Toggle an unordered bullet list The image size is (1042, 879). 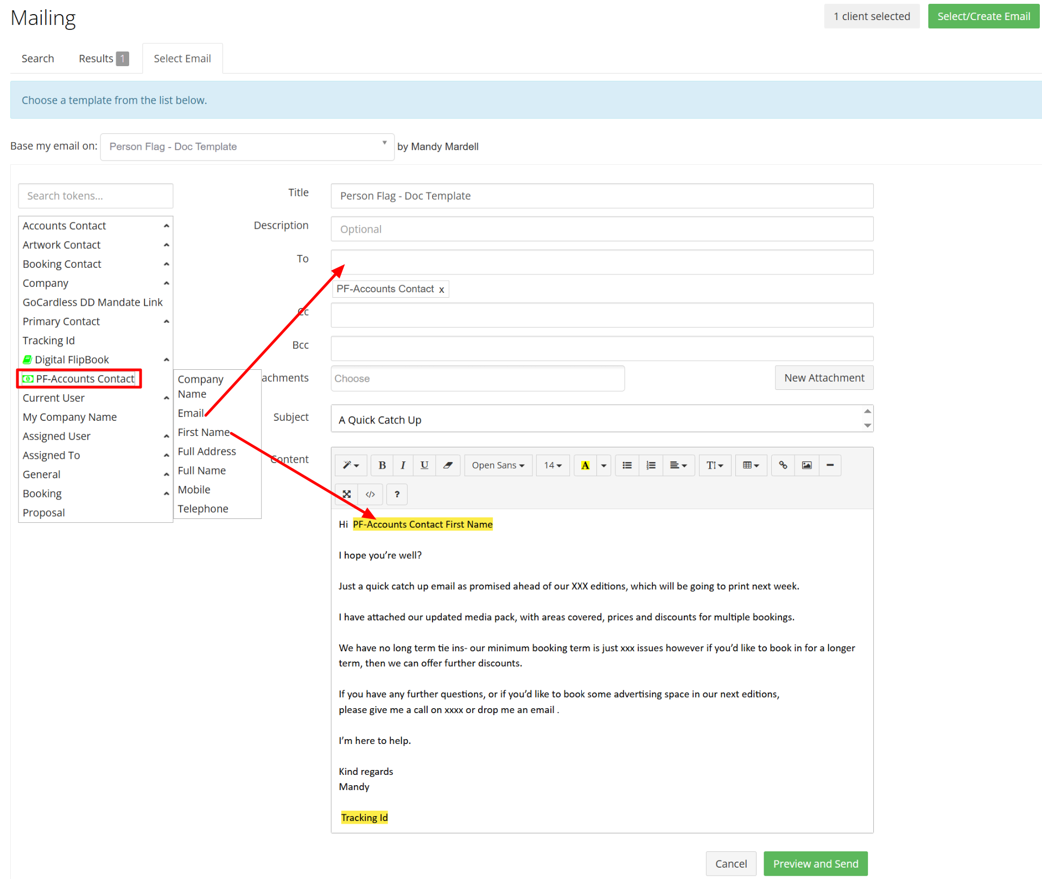(626, 465)
